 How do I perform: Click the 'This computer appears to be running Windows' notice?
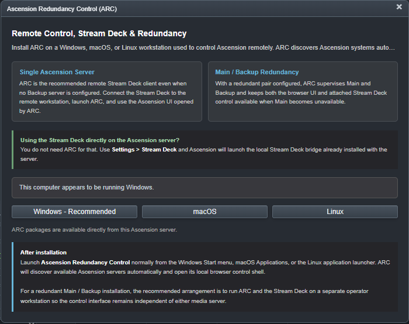coord(204,188)
